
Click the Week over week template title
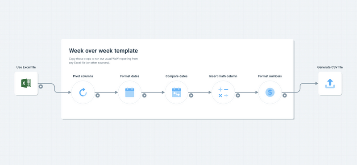coord(104,50)
